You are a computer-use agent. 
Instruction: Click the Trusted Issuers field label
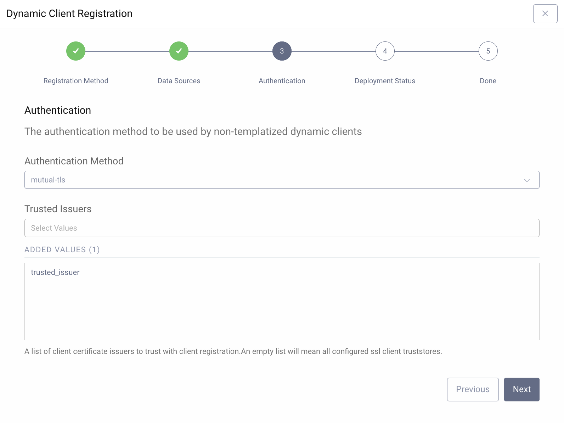[58, 209]
